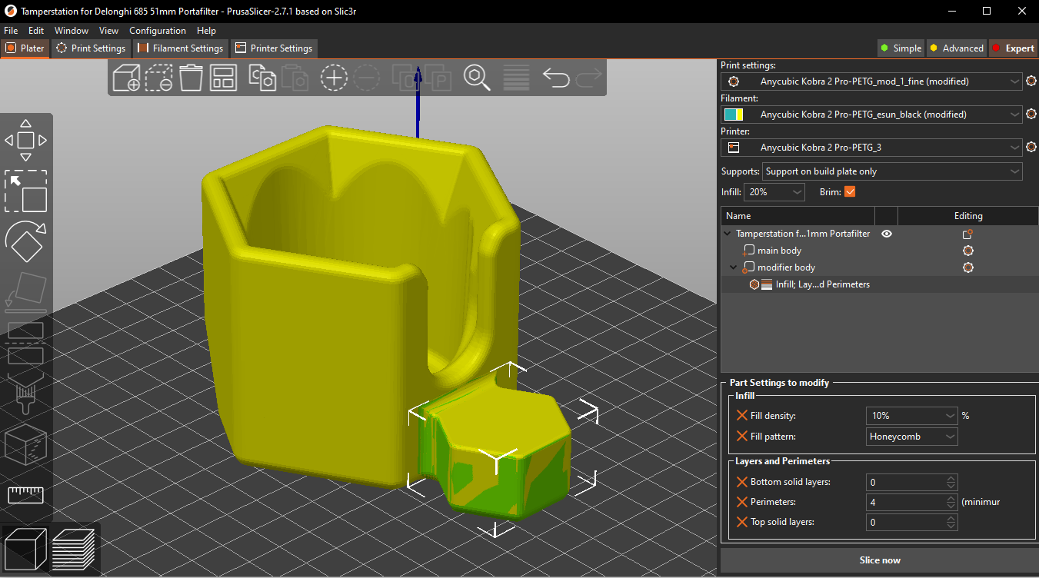Select the Rotate tool

[x=26, y=242]
